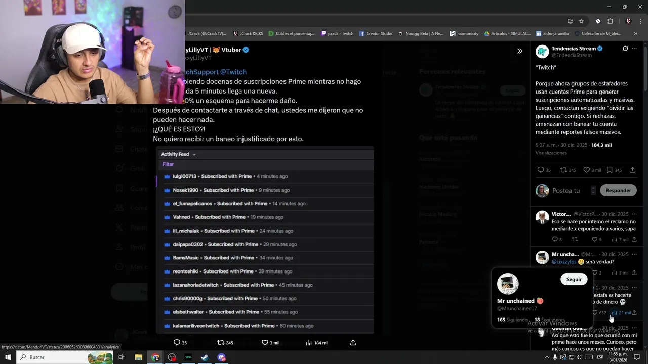The width and height of the screenshot is (648, 364).
Task: Open Articulos - SIMULAC... bookmark
Action: click(x=507, y=34)
